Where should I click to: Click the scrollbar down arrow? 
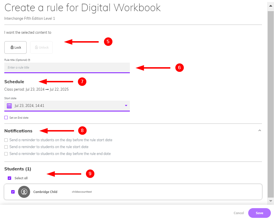click(271, 201)
